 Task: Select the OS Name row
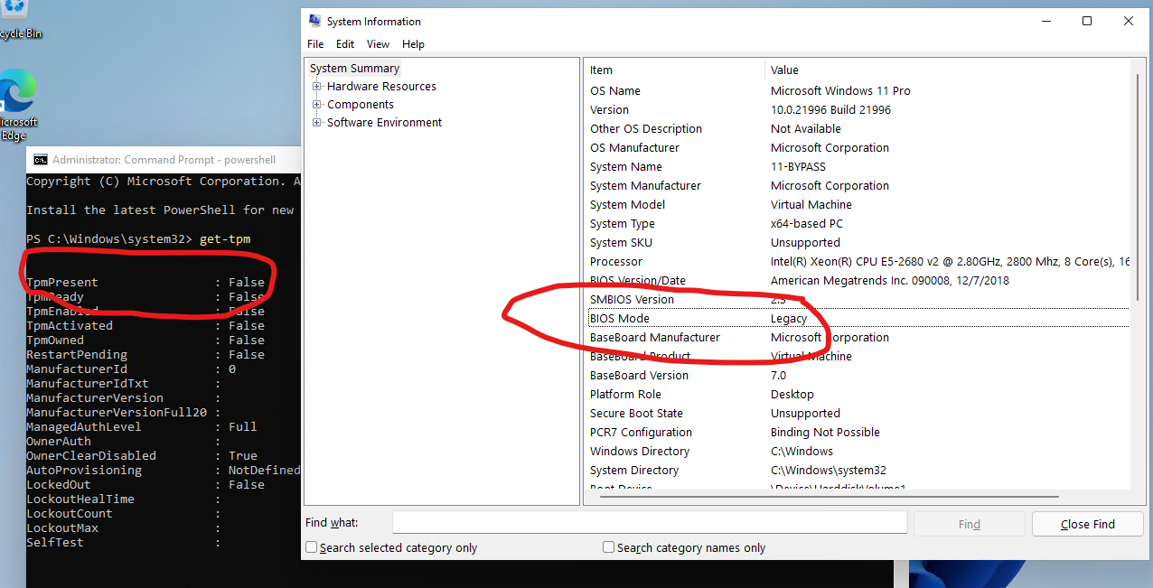coord(857,91)
